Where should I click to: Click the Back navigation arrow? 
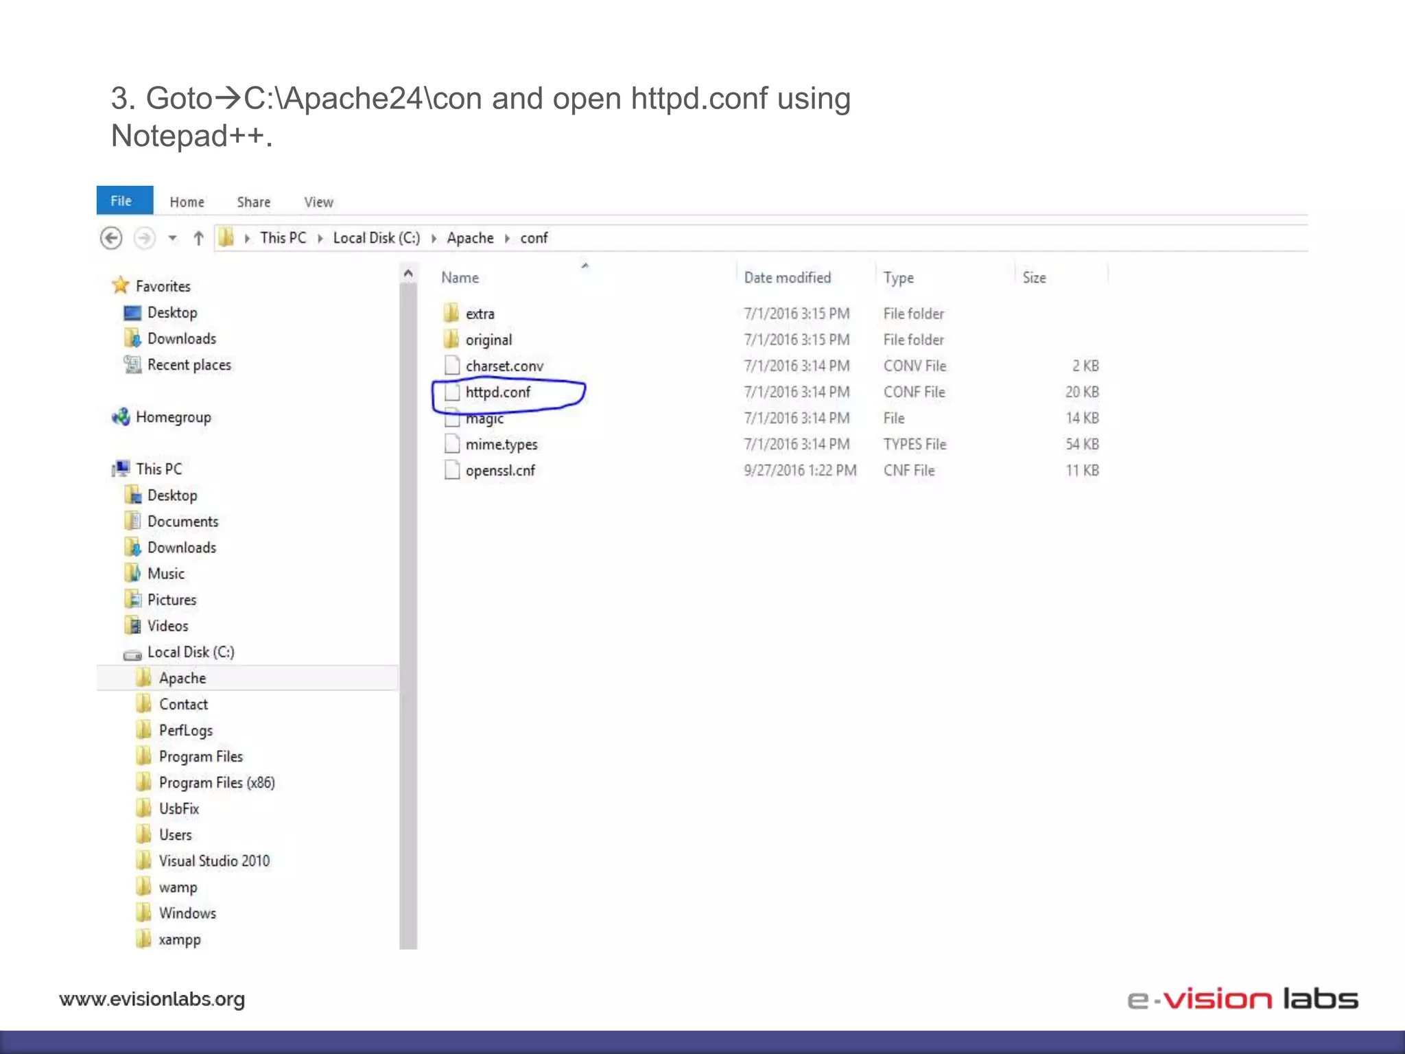pos(111,238)
